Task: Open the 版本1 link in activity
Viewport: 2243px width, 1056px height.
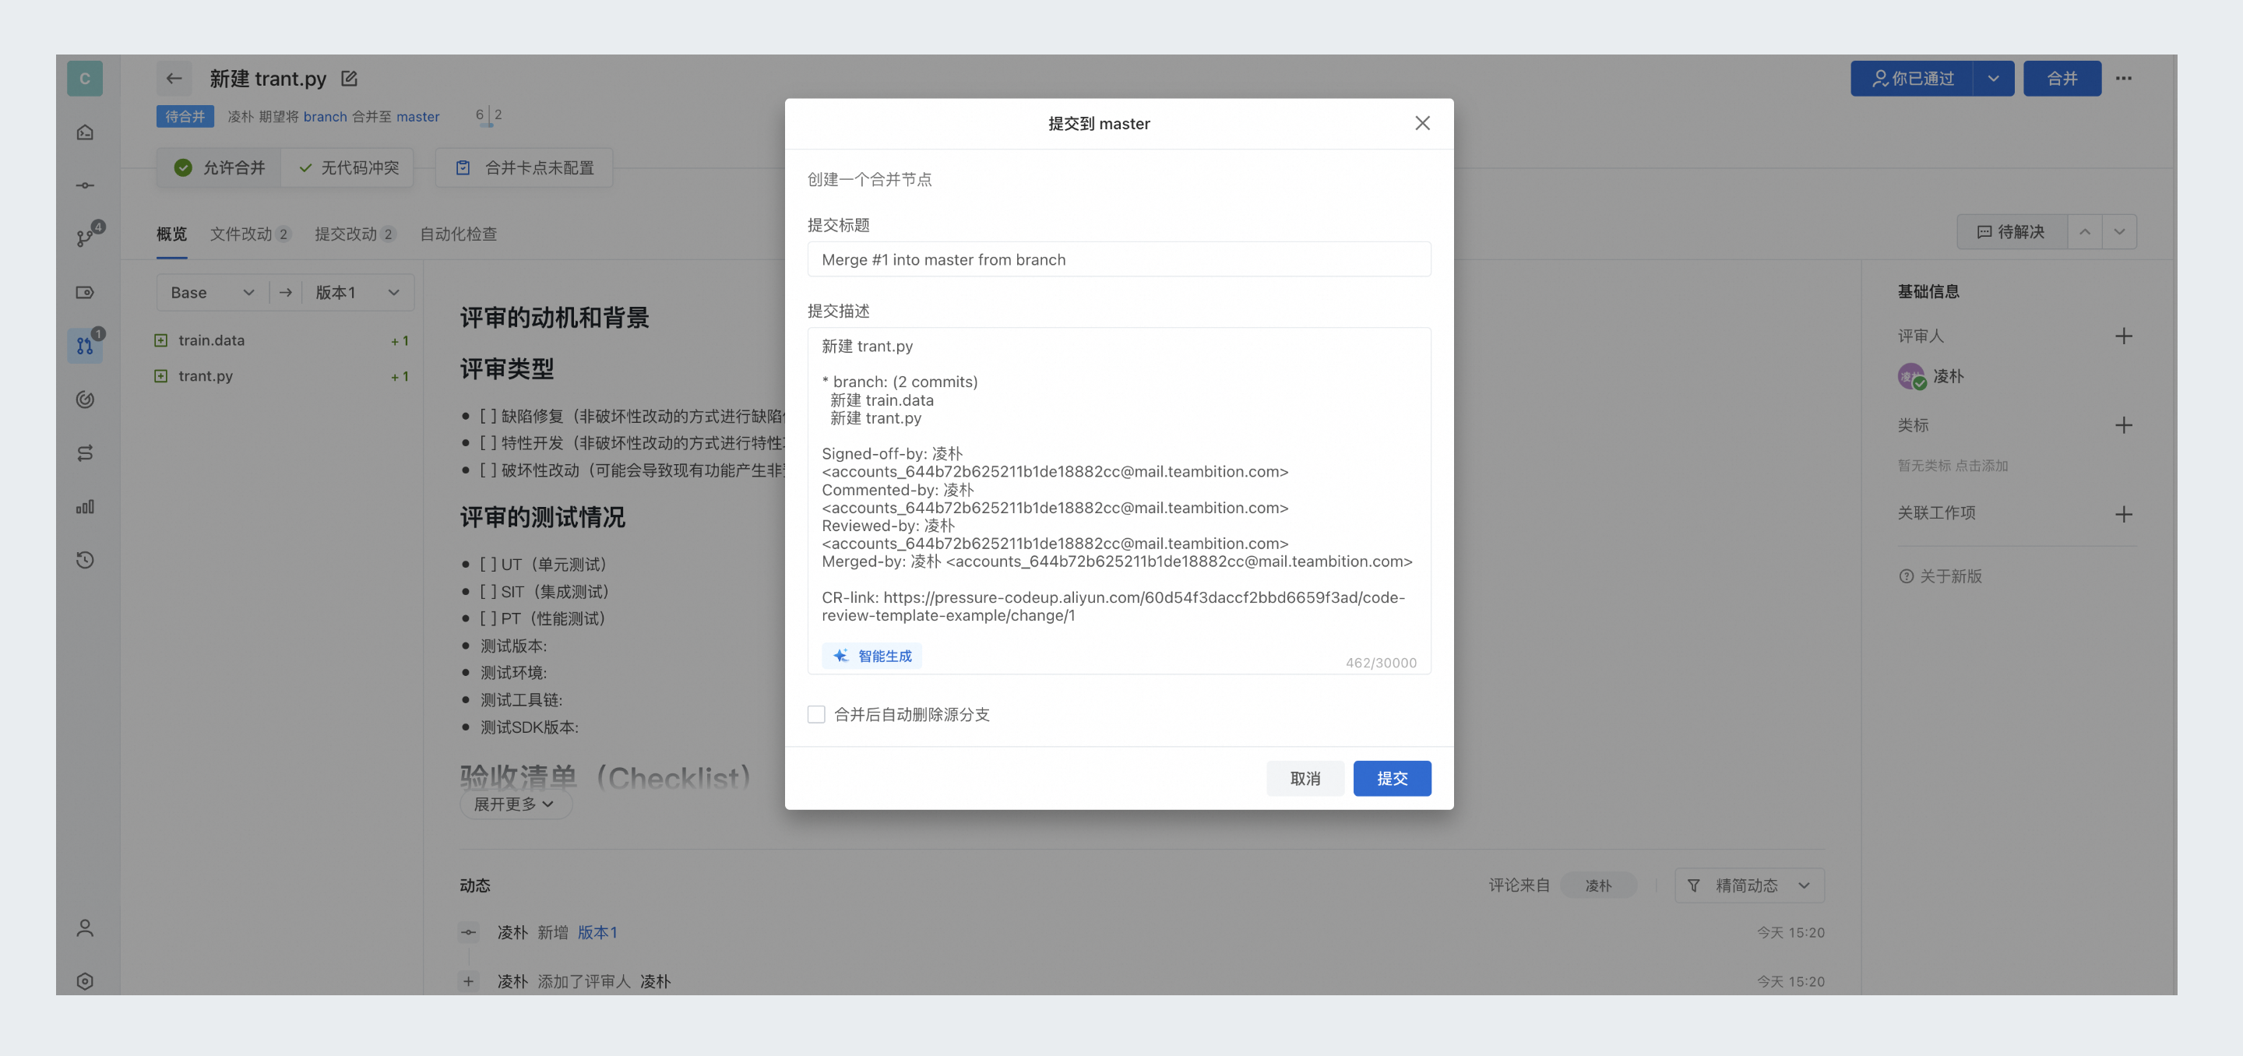Action: click(x=597, y=932)
